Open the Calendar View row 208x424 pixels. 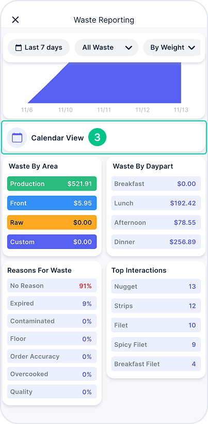pyautogui.click(x=104, y=138)
